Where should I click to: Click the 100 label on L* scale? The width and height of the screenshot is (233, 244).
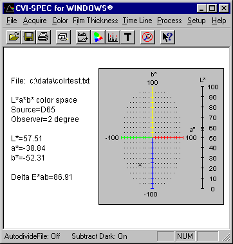click(213, 87)
